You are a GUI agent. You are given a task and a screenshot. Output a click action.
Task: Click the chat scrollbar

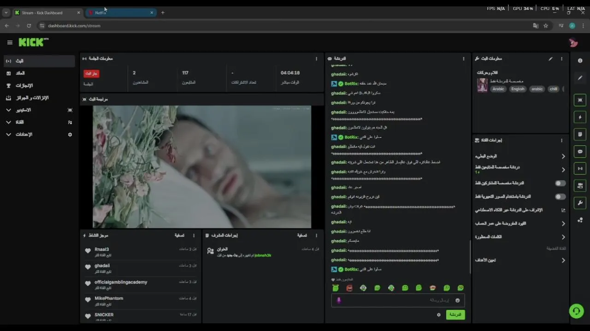point(470,257)
